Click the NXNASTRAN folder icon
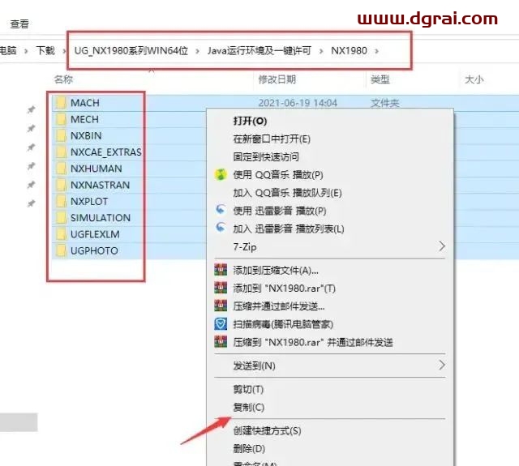 click(61, 185)
